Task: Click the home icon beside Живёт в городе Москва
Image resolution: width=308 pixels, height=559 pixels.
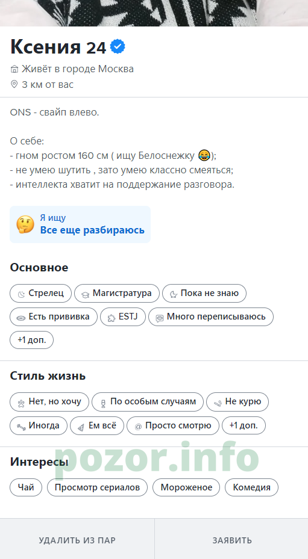Action: (x=14, y=69)
